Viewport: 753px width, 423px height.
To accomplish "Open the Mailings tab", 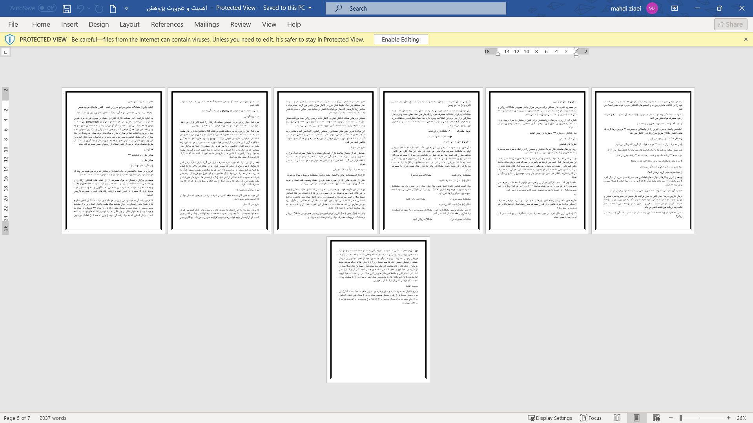I will 207,24.
